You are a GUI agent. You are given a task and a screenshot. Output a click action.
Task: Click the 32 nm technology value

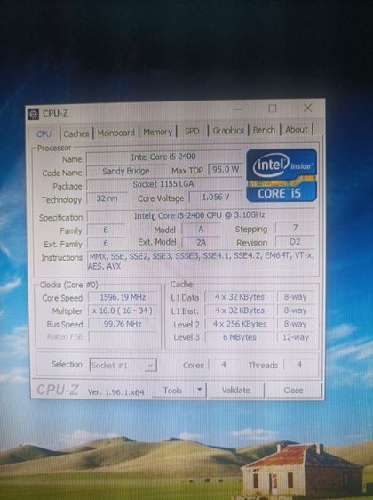click(x=107, y=198)
